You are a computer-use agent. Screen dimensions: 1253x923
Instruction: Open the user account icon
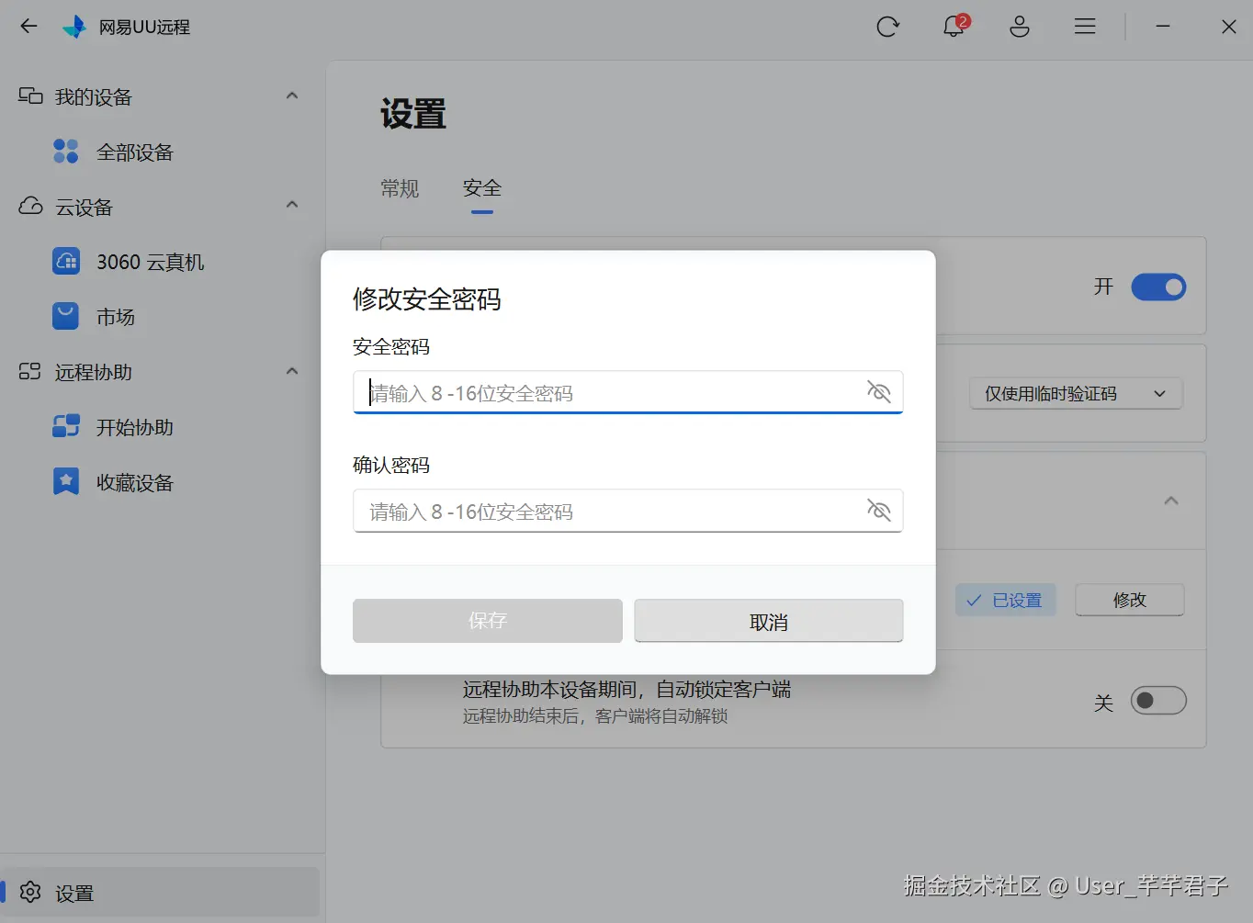[1020, 27]
